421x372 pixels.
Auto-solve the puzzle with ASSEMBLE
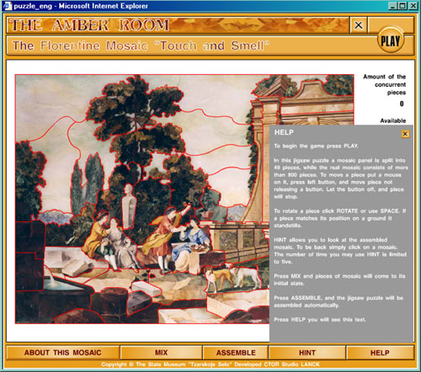tap(236, 353)
